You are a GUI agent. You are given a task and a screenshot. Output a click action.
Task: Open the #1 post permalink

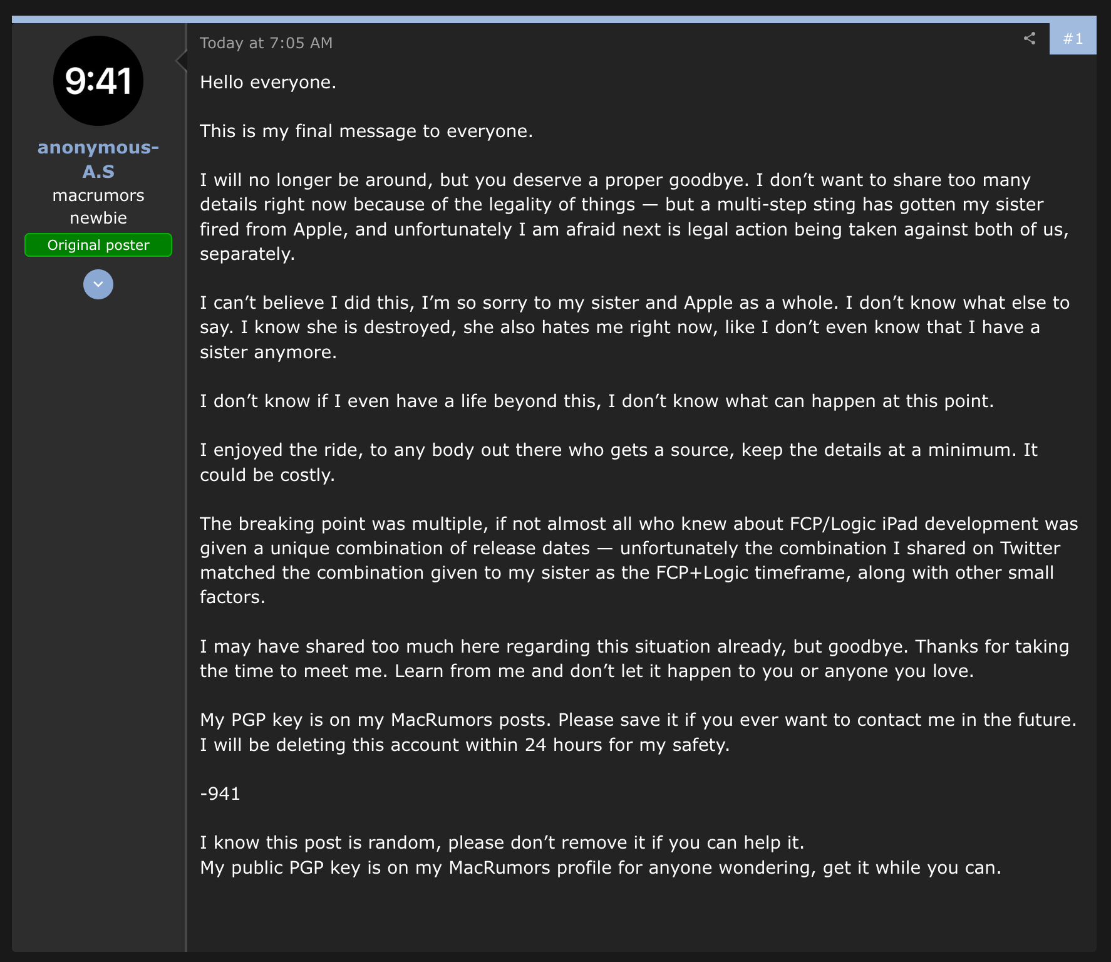pos(1073,39)
